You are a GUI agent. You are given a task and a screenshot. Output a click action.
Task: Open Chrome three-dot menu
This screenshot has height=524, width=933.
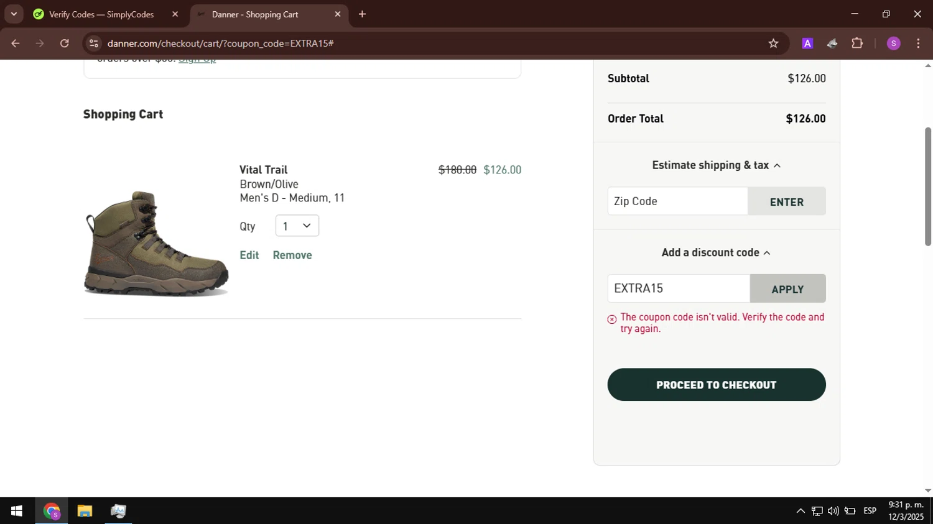tap(918, 44)
